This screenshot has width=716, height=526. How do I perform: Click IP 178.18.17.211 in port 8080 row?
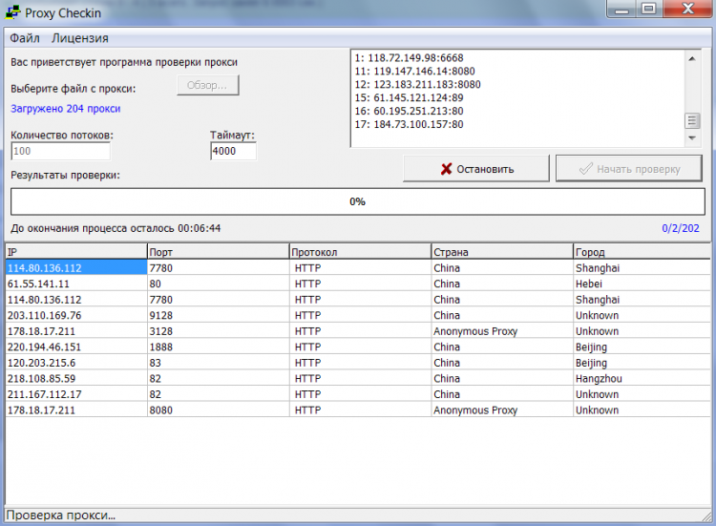tap(41, 410)
